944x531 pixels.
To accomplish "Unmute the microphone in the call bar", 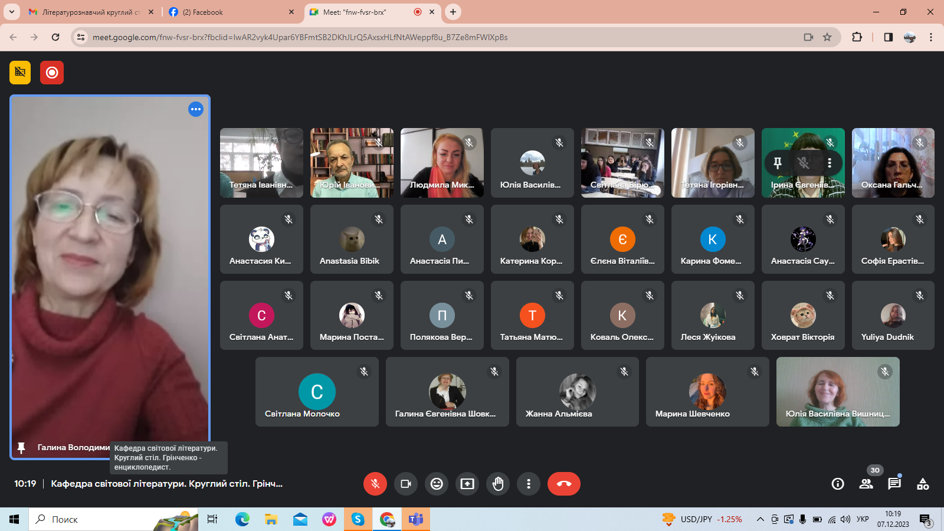I will coord(375,484).
